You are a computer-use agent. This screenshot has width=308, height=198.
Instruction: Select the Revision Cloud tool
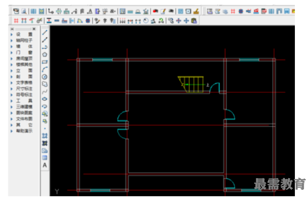tap(45, 84)
